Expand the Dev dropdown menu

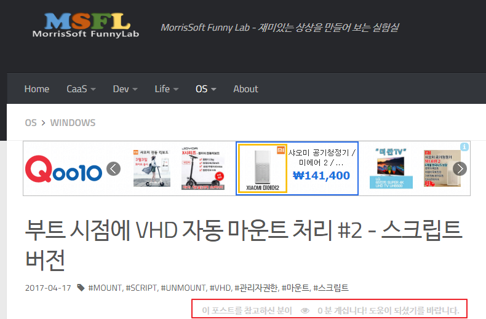[125, 89]
